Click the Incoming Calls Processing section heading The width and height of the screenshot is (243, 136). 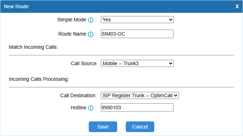coord(39,79)
